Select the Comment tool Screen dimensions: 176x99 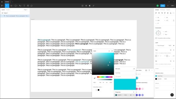(32, 6)
